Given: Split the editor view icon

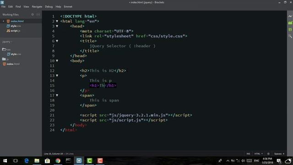Looking at the screenshot, I should (x=38, y=14).
